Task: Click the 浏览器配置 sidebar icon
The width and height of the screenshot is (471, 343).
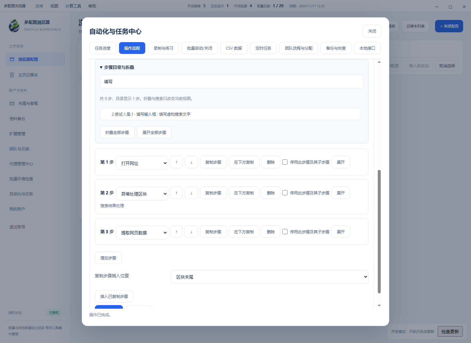Action: click(x=12, y=59)
